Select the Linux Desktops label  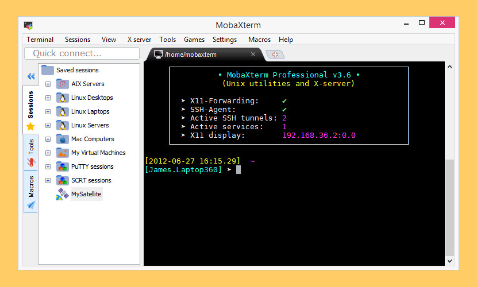click(x=92, y=98)
